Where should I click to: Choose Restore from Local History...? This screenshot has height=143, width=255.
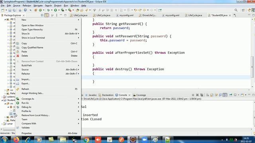point(49,115)
